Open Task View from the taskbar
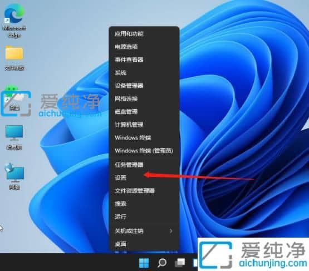This screenshot has height=271, width=309. [180, 263]
